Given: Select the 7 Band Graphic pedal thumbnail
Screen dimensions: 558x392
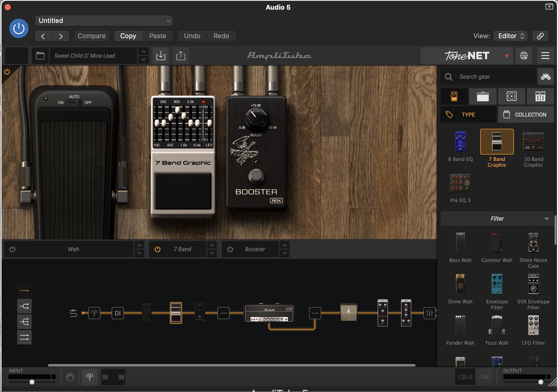Looking at the screenshot, I should click(x=497, y=142).
